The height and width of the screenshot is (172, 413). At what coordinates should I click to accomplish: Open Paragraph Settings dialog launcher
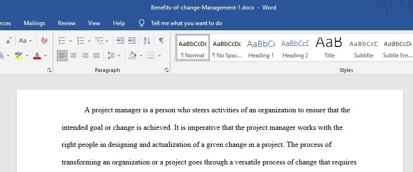click(x=167, y=70)
